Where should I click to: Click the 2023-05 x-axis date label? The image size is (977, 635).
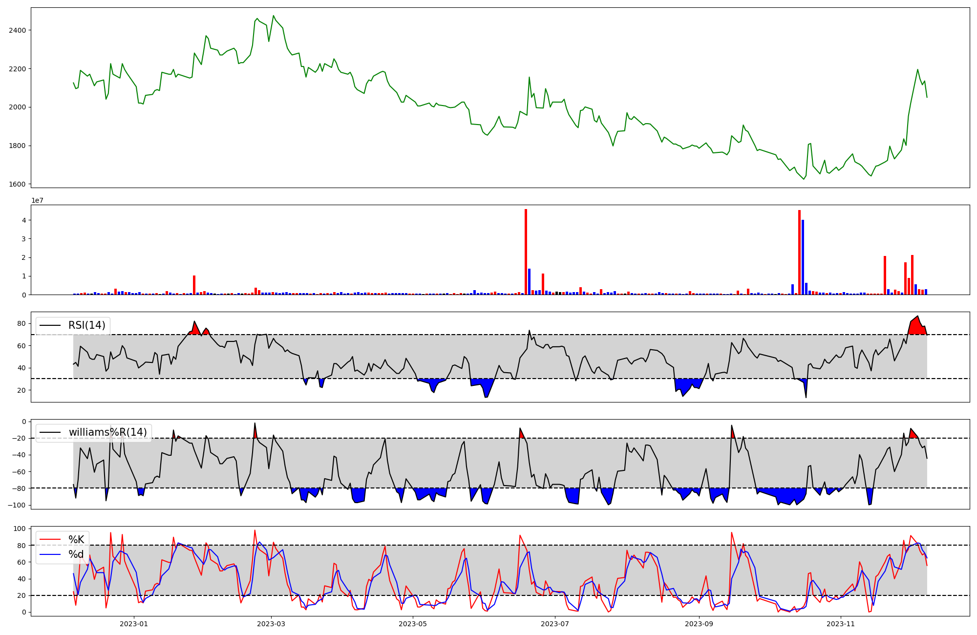pyautogui.click(x=413, y=624)
